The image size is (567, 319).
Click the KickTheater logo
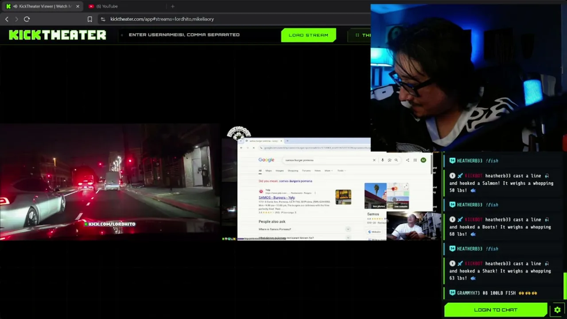(x=58, y=35)
